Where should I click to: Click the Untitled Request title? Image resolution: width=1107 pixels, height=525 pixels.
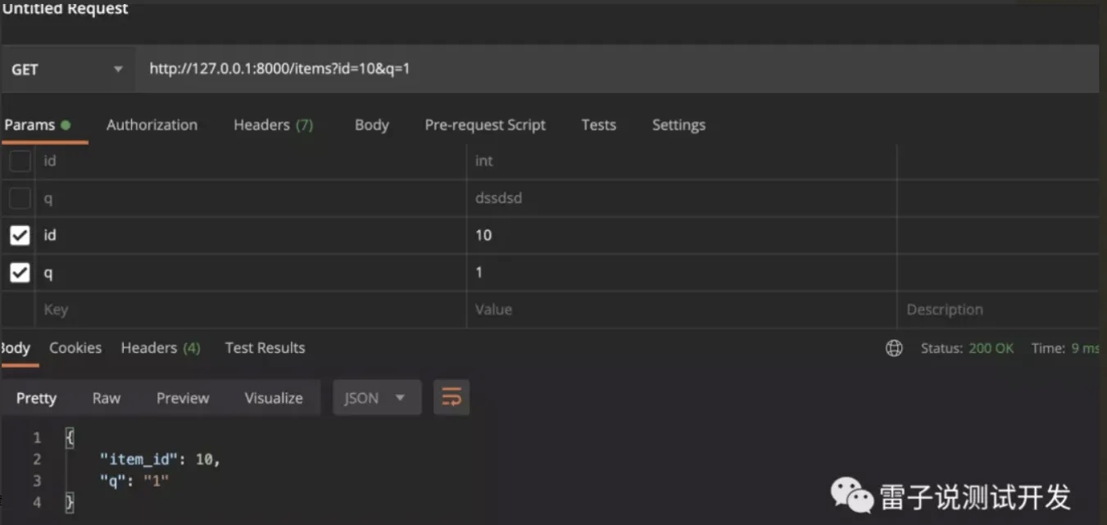65,9
